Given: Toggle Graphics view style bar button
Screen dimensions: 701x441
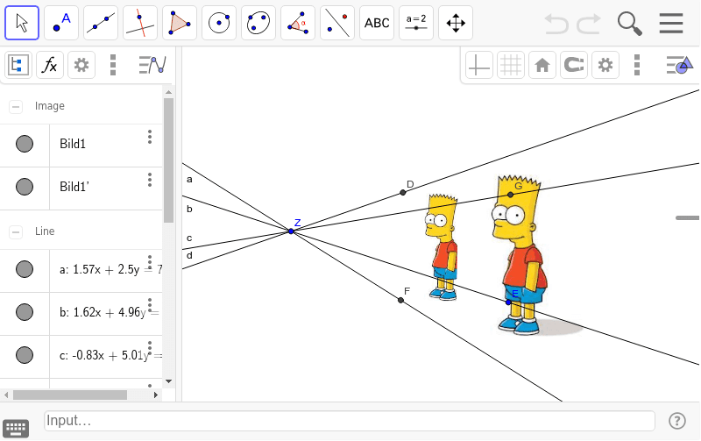Looking at the screenshot, I should [x=679, y=65].
